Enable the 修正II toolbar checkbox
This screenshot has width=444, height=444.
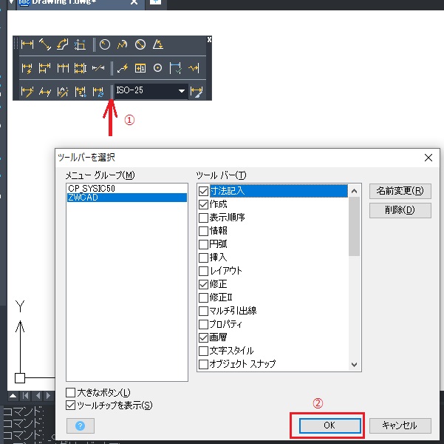[203, 297]
